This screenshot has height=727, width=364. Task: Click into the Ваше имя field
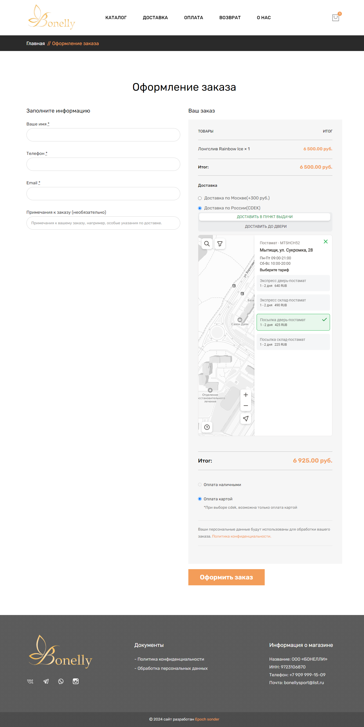point(103,135)
